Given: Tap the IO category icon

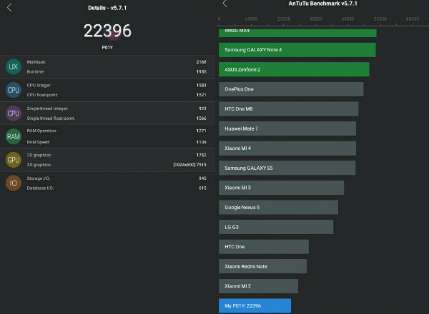Looking at the screenshot, I should click(14, 183).
